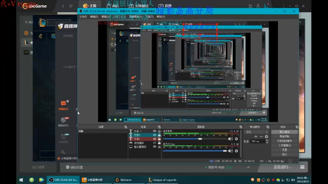The width and height of the screenshot is (328, 184).
Task: Toggle visibility of 文本 3 source
Action: pyautogui.click(x=155, y=131)
